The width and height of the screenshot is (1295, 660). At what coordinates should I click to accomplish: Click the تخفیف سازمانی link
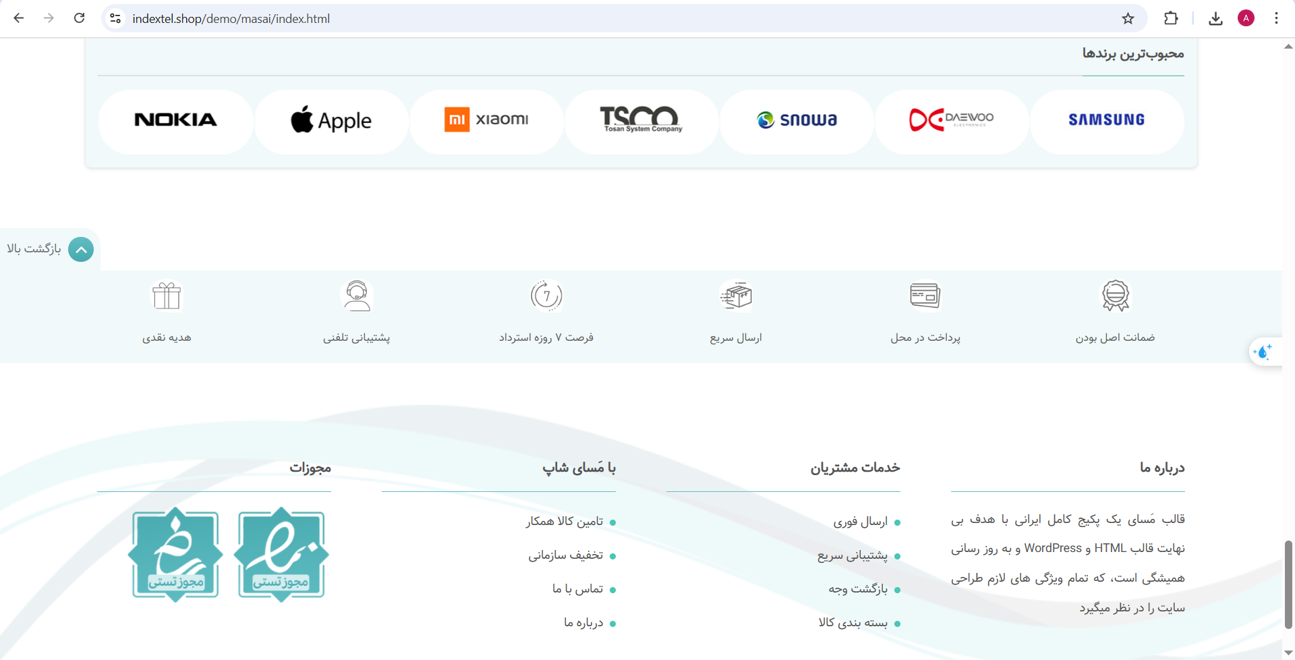tap(565, 555)
